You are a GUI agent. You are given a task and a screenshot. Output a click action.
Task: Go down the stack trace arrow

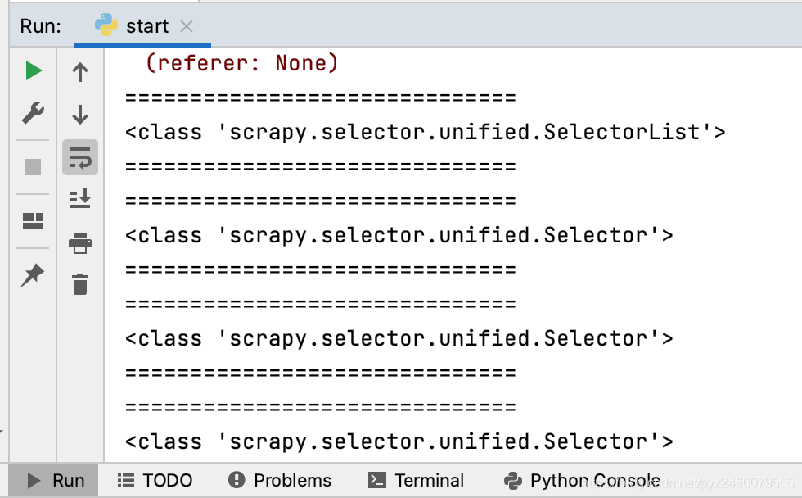[80, 115]
